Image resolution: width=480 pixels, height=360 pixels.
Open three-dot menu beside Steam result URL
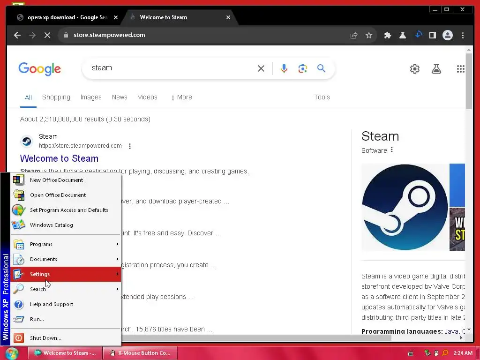(x=130, y=146)
